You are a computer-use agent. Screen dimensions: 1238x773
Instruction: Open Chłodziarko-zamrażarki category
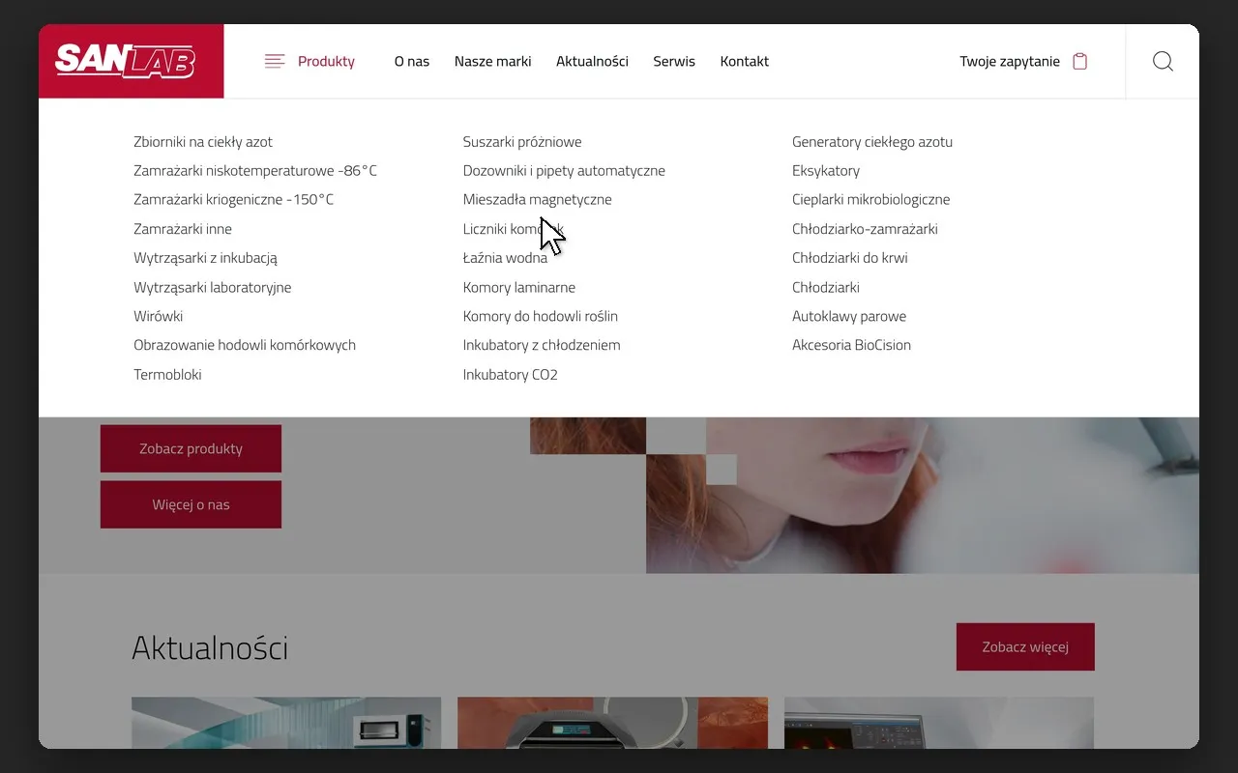coord(865,229)
